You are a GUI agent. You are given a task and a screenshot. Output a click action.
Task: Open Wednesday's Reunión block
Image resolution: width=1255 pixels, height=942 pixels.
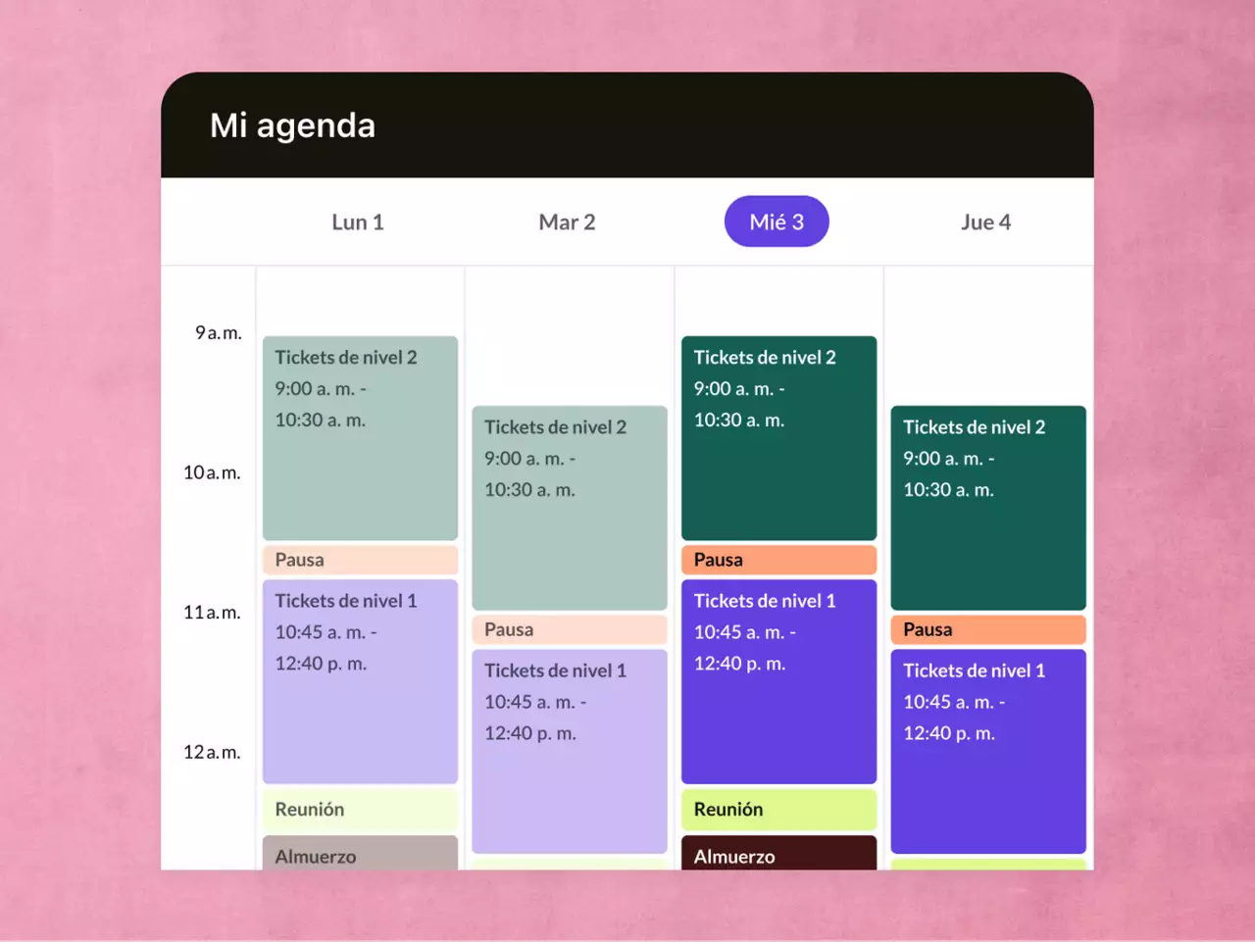tap(778, 810)
